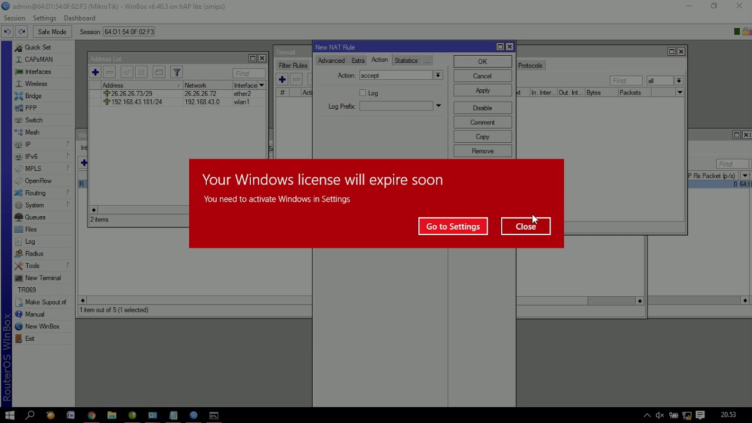This screenshot has height=423, width=752.
Task: Click Find field in Address List
Action: click(249, 73)
